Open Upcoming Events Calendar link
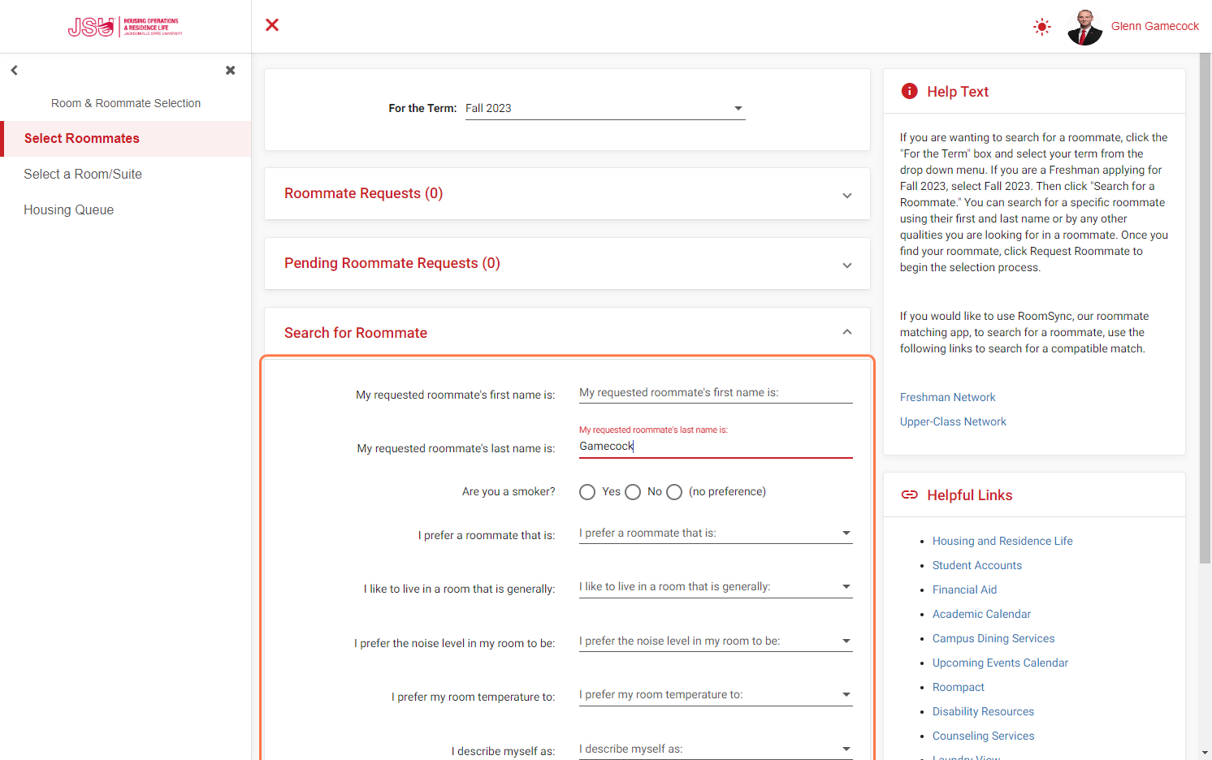Image resolution: width=1212 pixels, height=760 pixels. click(x=1000, y=663)
